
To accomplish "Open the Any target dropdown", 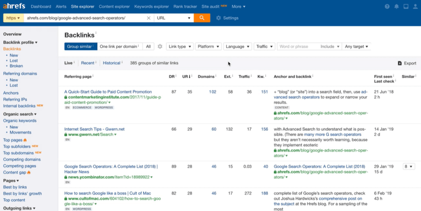I will [356, 46].
